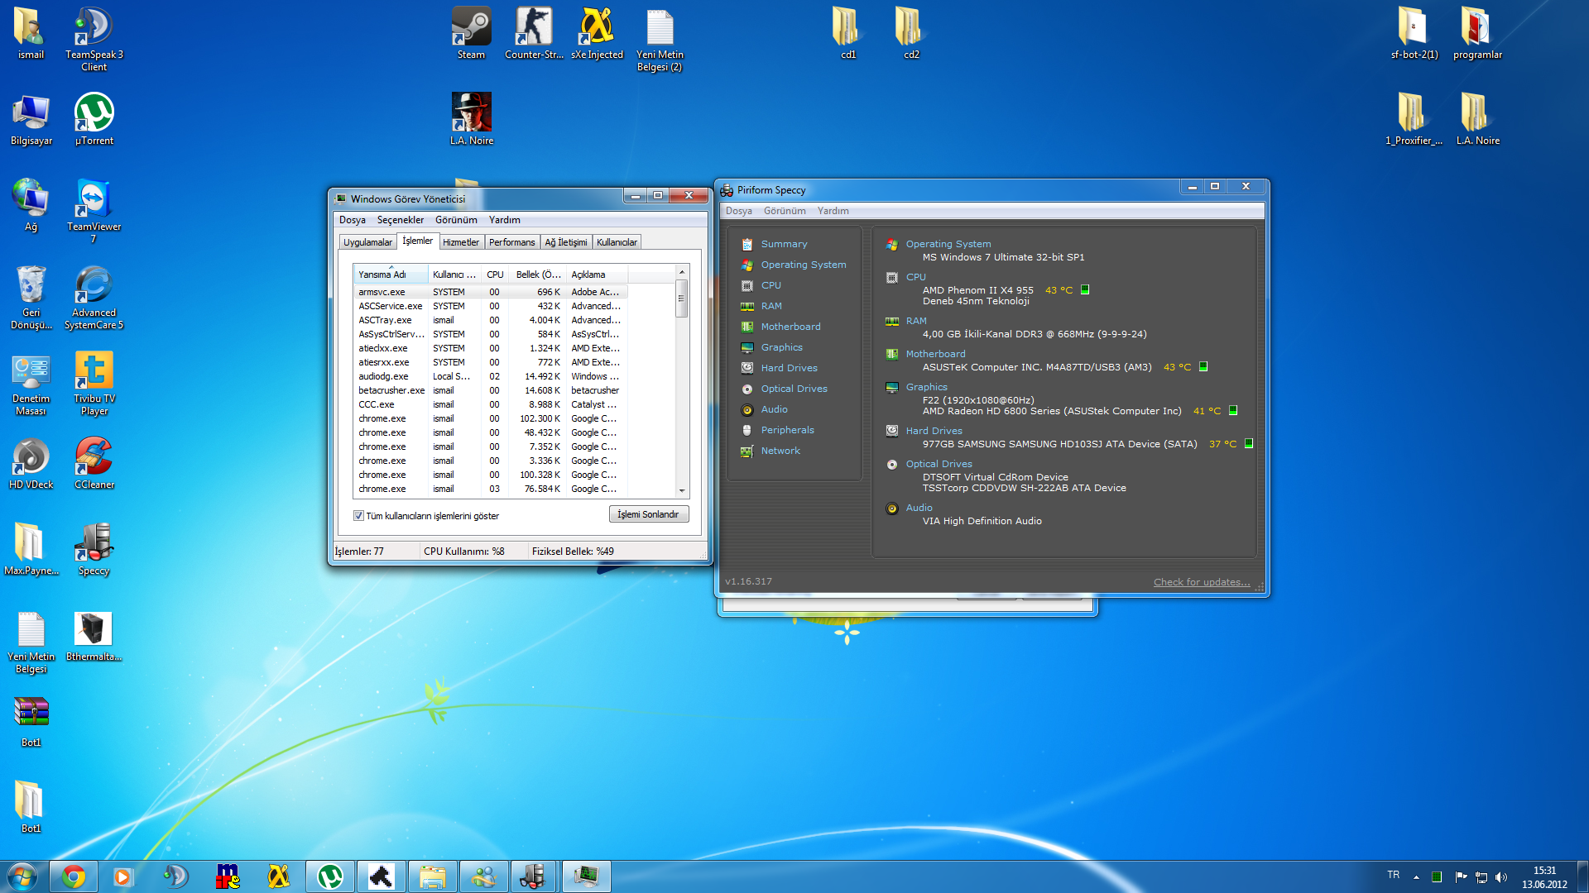Screen dimensions: 1589x893
Task: Open Optical Drives section in Speccy
Action: click(792, 388)
